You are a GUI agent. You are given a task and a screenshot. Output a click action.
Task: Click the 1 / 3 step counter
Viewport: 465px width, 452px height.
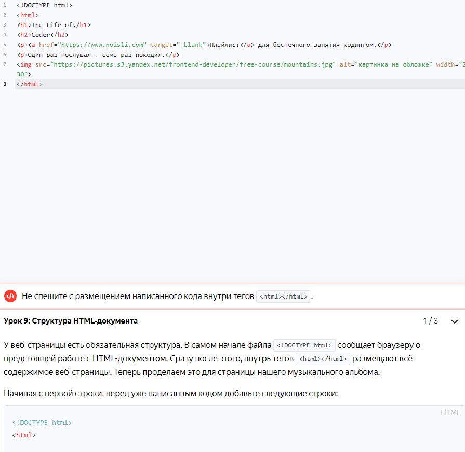[430, 321]
